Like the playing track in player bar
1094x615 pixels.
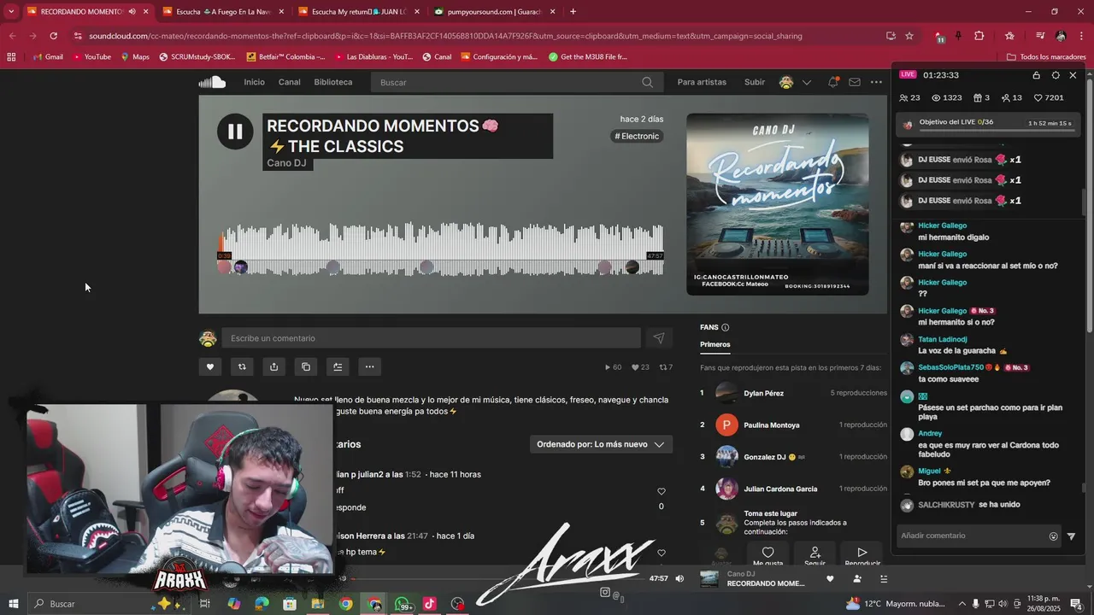point(829,578)
